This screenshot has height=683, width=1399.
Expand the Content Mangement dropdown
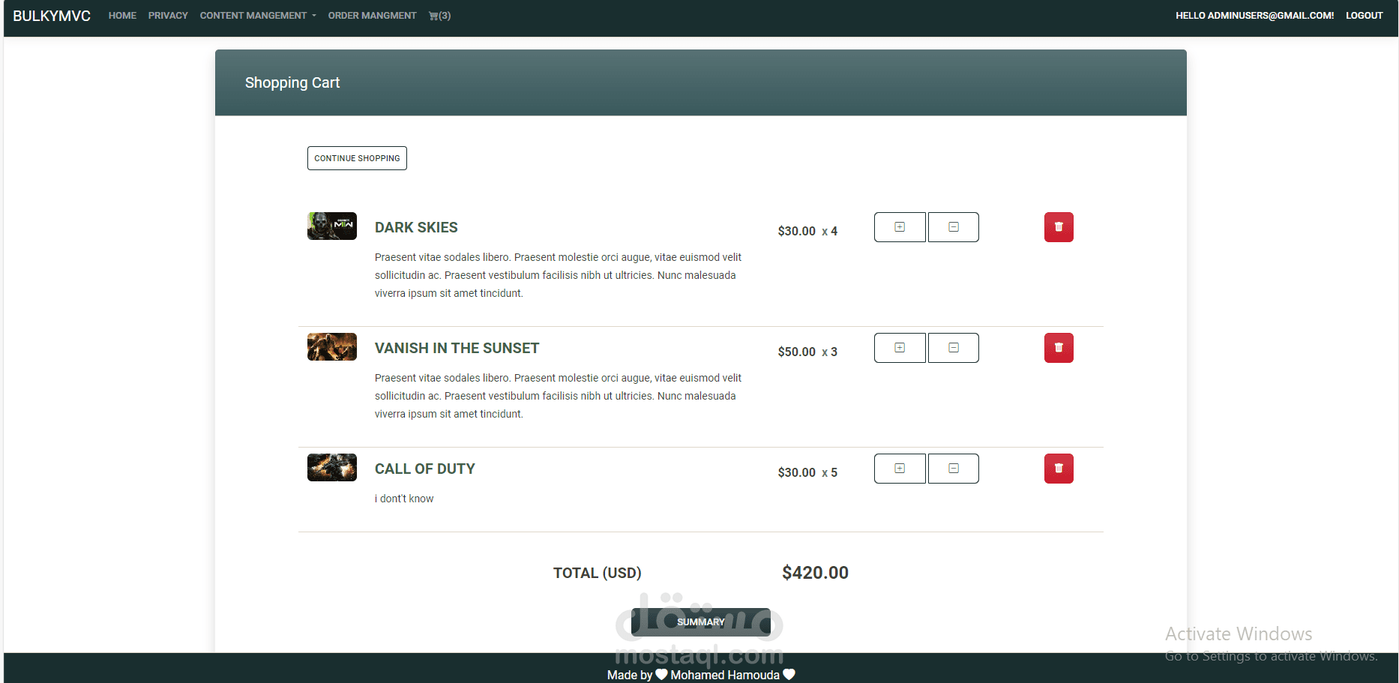[258, 16]
